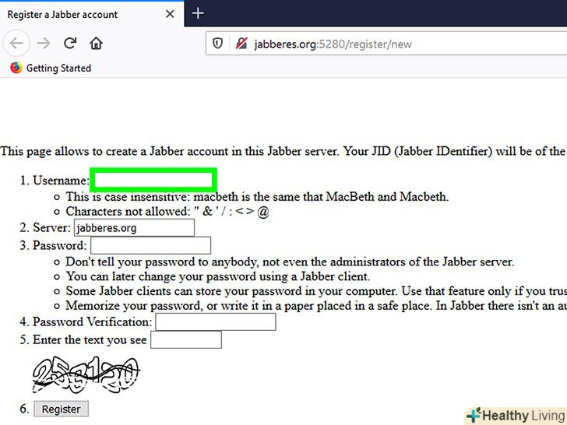
Task: Click the Firefox Getting Started bookmark icon
Action: point(16,68)
